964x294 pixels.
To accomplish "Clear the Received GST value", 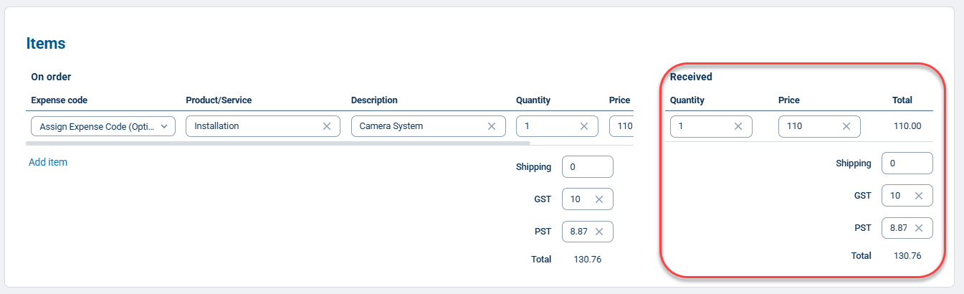I will click(919, 196).
